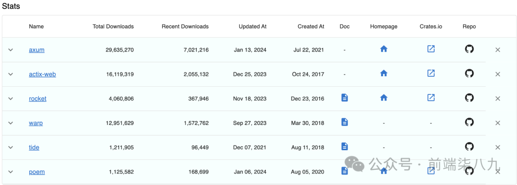Select poem total downloads 1,125,582
Screen dimensions: 517x185
tap(122, 172)
